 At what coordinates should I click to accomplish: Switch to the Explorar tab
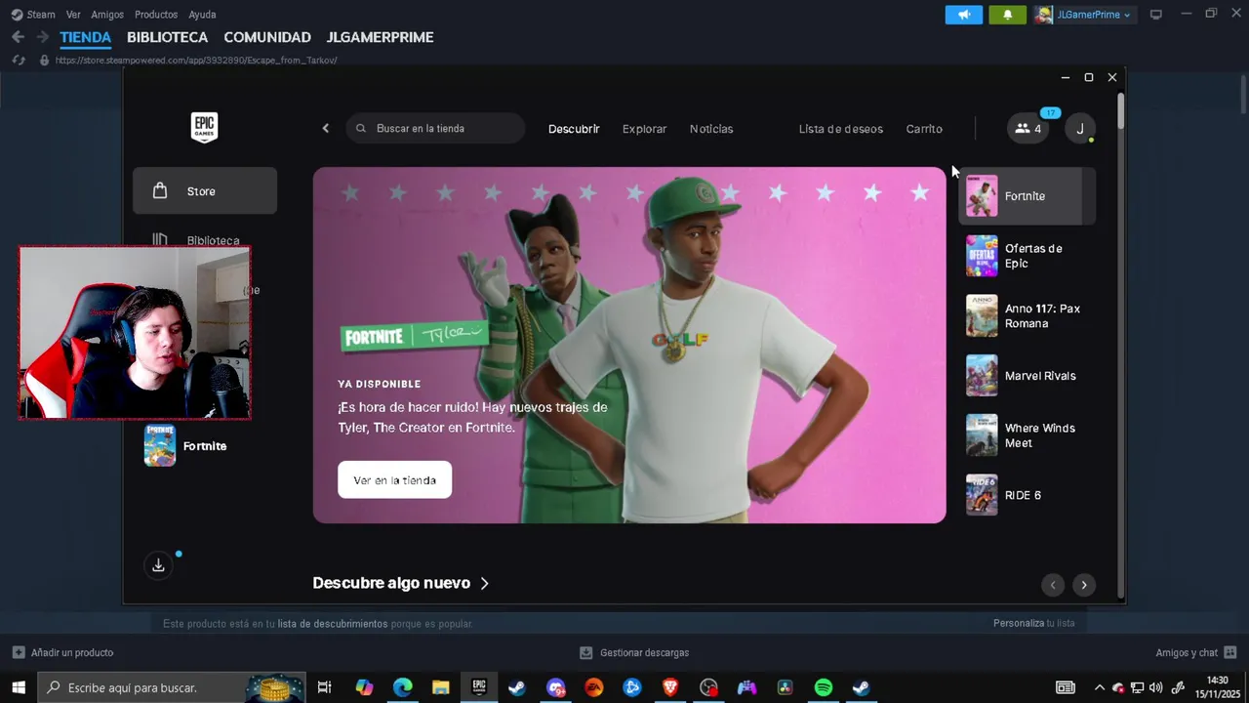pyautogui.click(x=645, y=129)
